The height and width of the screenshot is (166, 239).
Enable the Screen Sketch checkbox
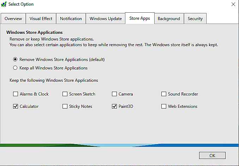pyautogui.click(x=65, y=94)
